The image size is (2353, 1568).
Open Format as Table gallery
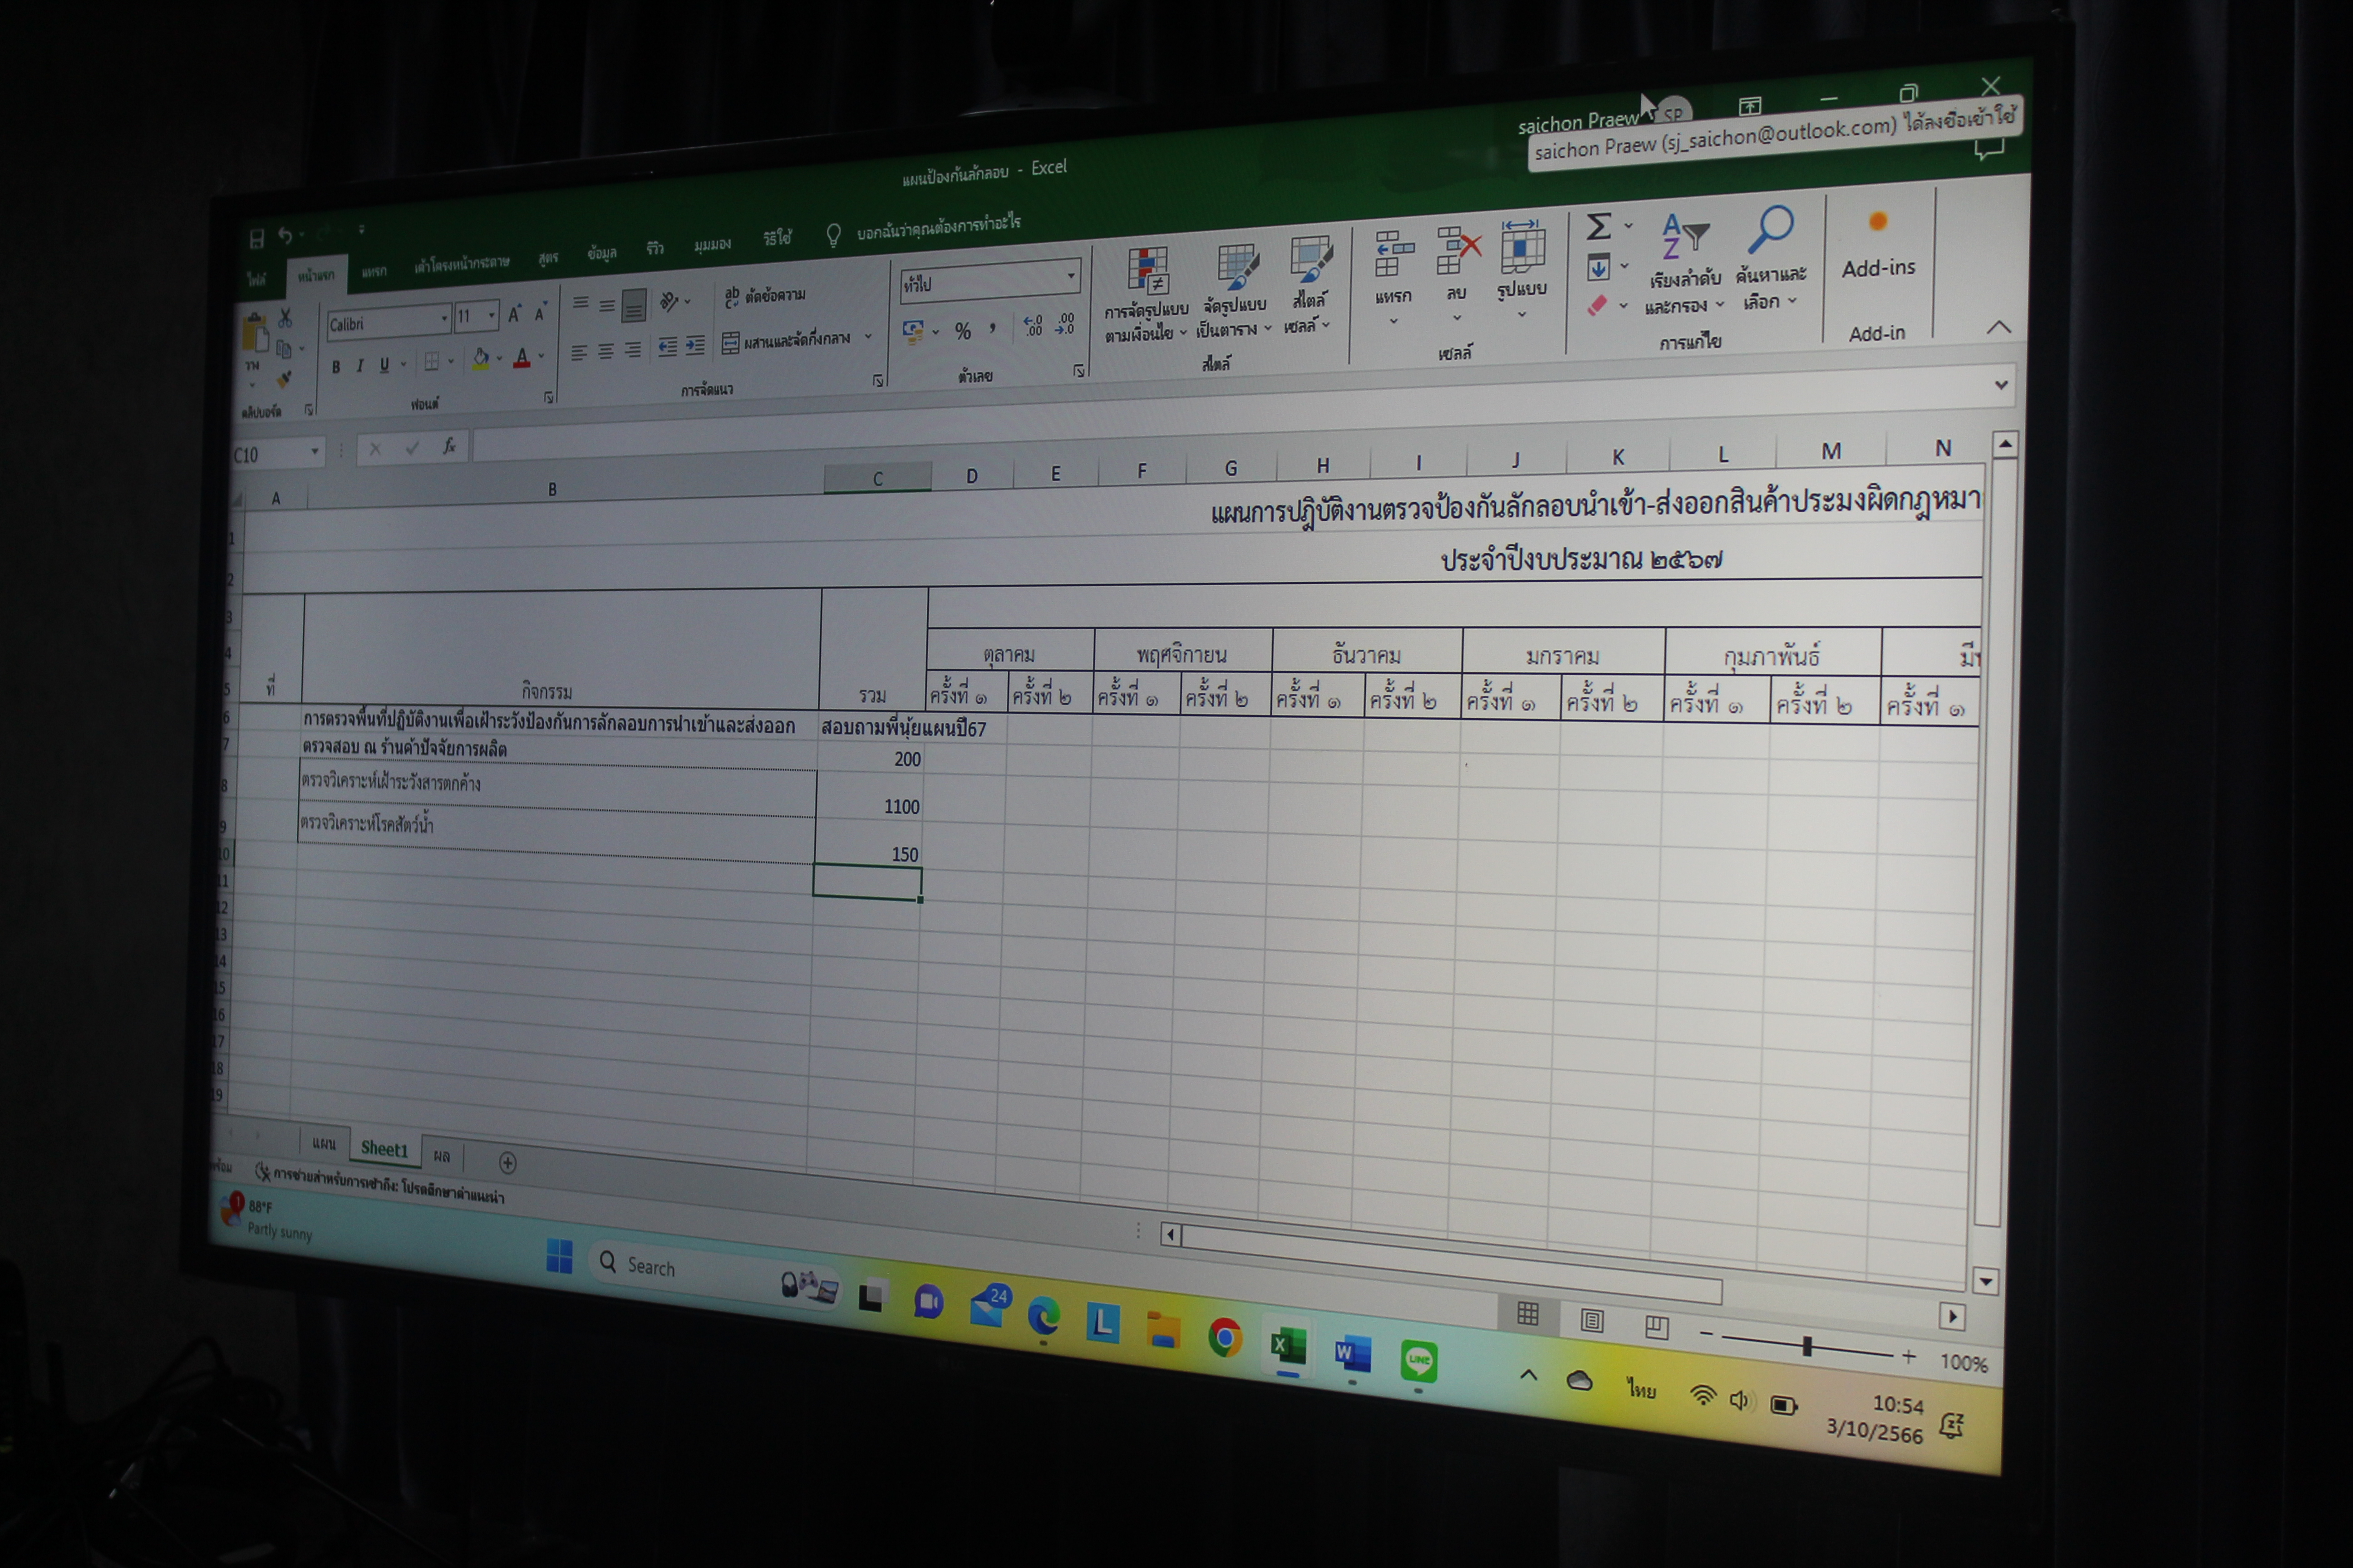pos(1235,290)
